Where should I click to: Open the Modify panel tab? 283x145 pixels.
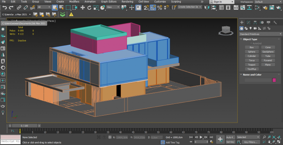point(248,22)
